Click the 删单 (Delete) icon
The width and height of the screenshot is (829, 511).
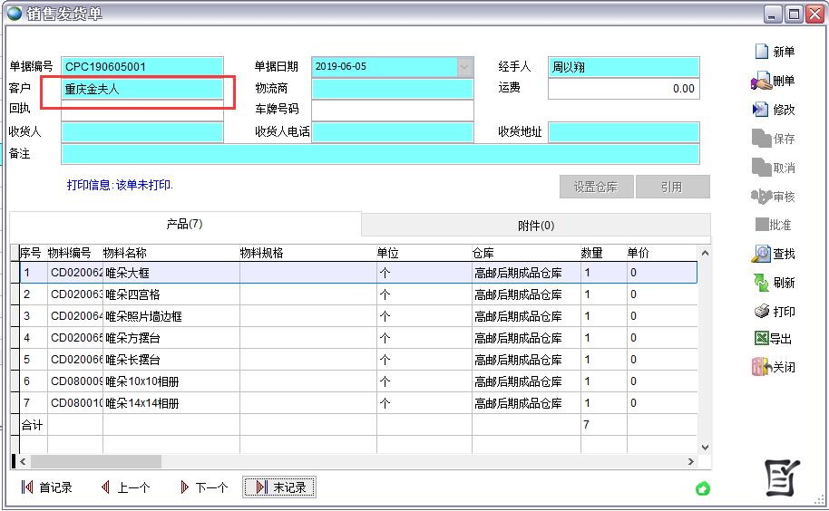click(x=761, y=82)
